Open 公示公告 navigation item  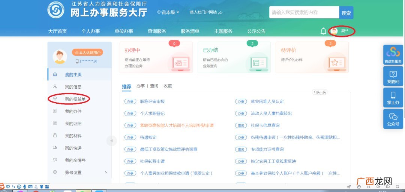pyautogui.click(x=256, y=31)
